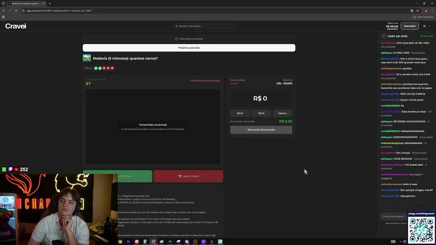Click the Previsões encerradas label
The image size is (436, 245).
[205, 81]
